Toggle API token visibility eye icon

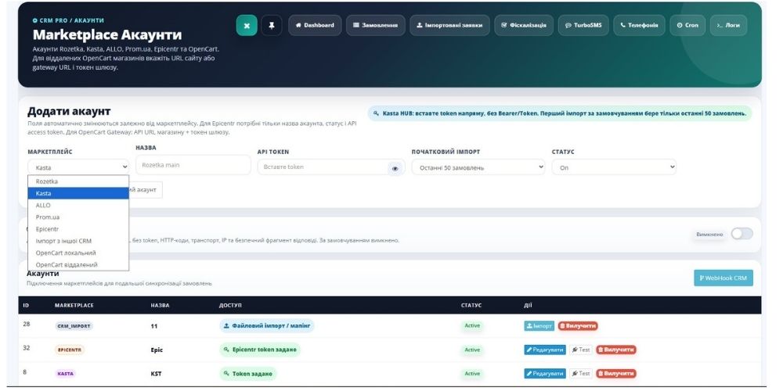[x=395, y=169]
